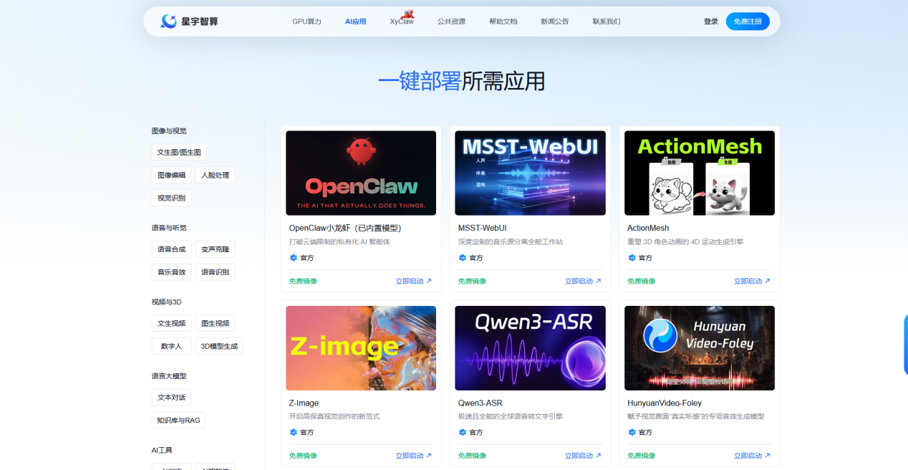Screen dimensions: 908x470
Task: Click the 语音与听觉 category heading
Action: 169,228
